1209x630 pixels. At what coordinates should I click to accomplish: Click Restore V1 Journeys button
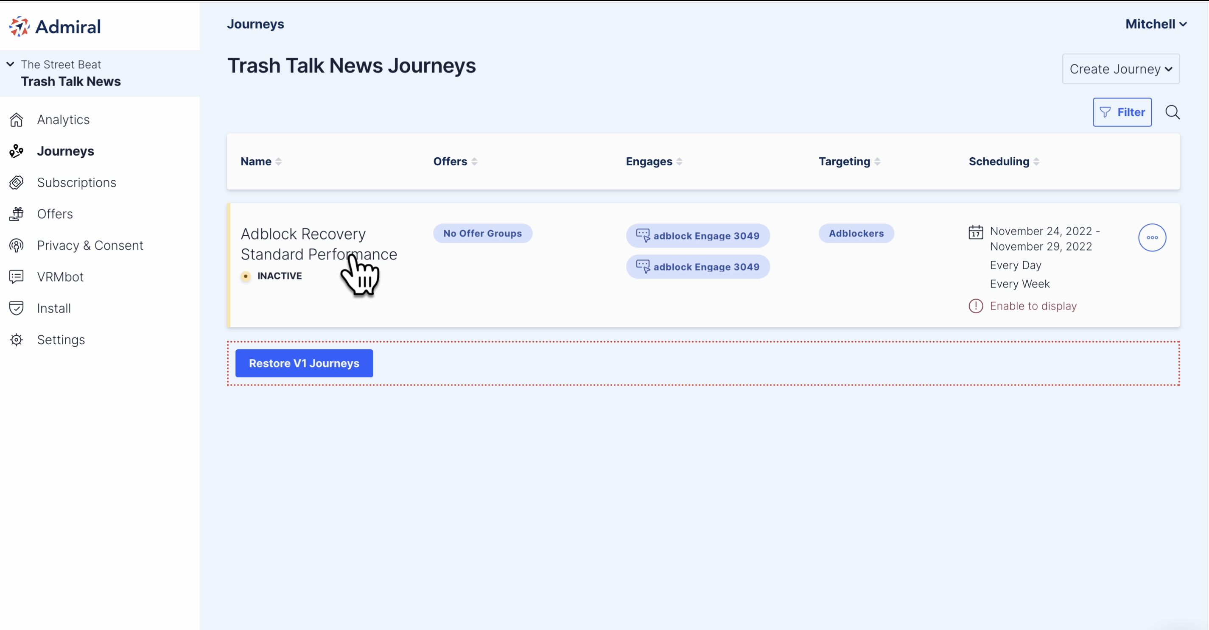(x=304, y=363)
